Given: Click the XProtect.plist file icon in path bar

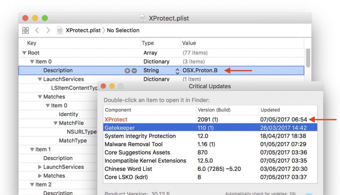Looking at the screenshot, I should pos(60,31).
